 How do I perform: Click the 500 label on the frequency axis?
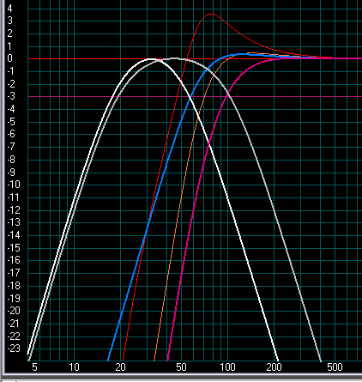335,367
